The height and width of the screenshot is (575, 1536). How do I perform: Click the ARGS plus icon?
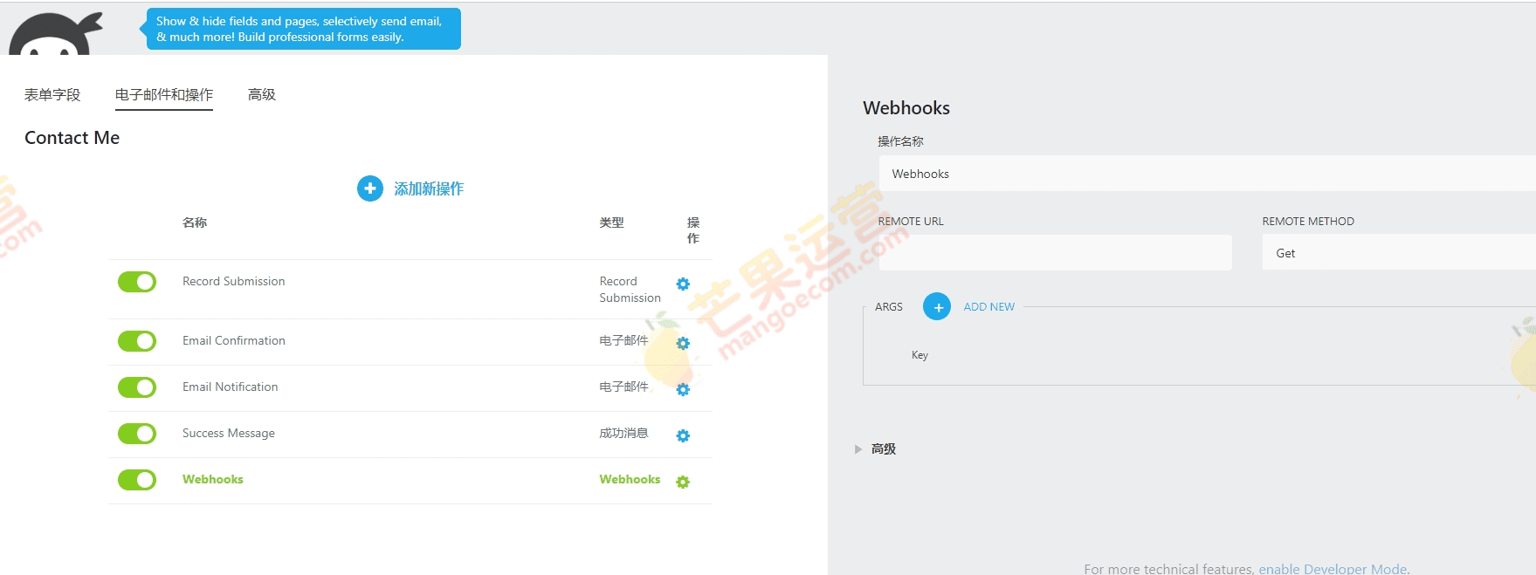[937, 307]
